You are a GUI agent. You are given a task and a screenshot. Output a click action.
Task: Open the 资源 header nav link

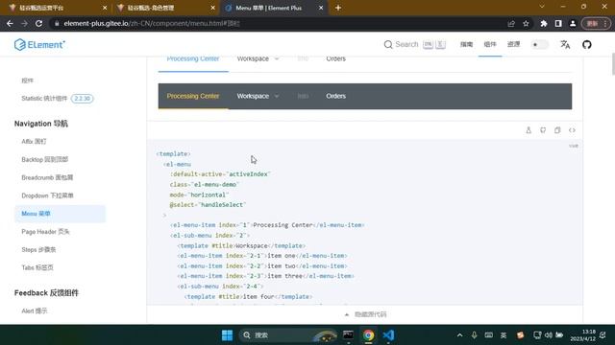point(513,44)
